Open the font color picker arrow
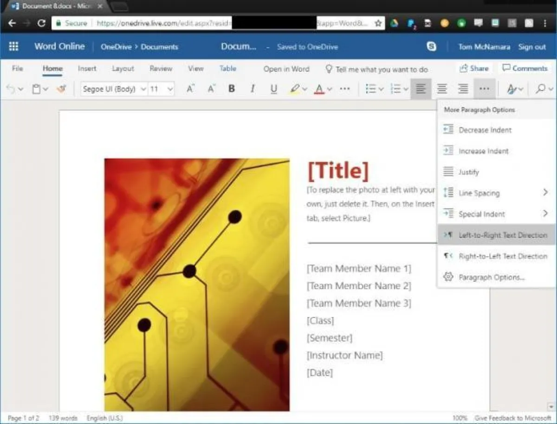The image size is (557, 424). [x=330, y=89]
